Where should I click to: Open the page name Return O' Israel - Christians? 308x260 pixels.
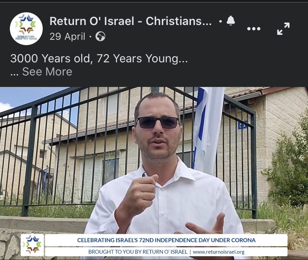coord(131,21)
